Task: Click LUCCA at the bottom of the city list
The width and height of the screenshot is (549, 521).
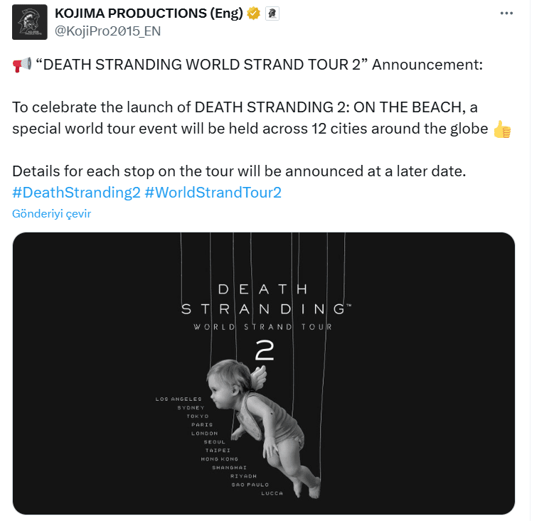Action: pyautogui.click(x=272, y=493)
